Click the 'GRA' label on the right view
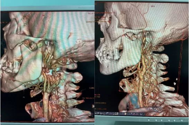The width and height of the screenshot is (189, 125). [x=153, y=6]
